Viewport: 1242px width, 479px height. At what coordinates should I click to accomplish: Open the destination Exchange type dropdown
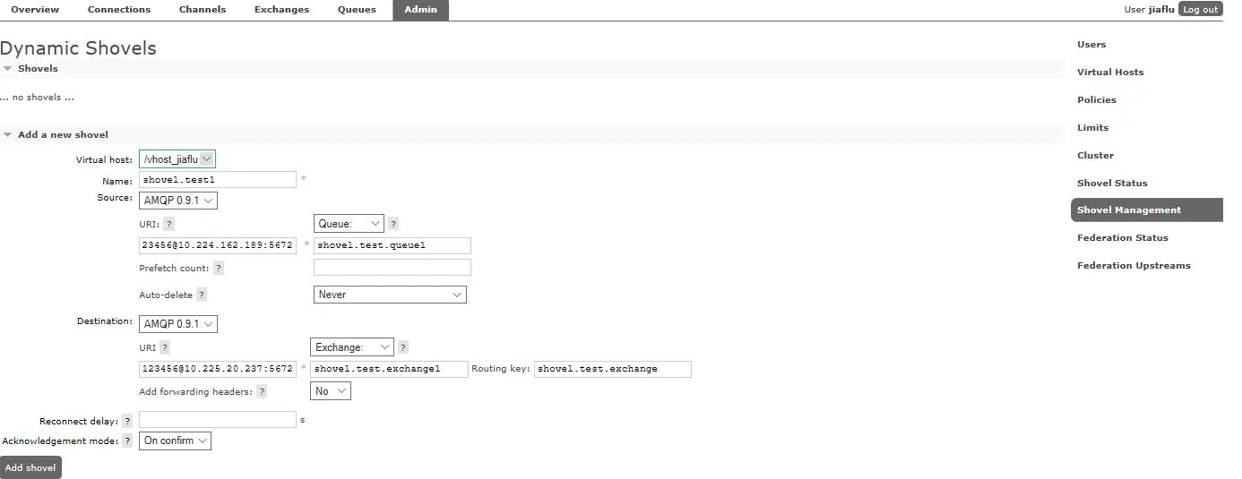(x=352, y=347)
